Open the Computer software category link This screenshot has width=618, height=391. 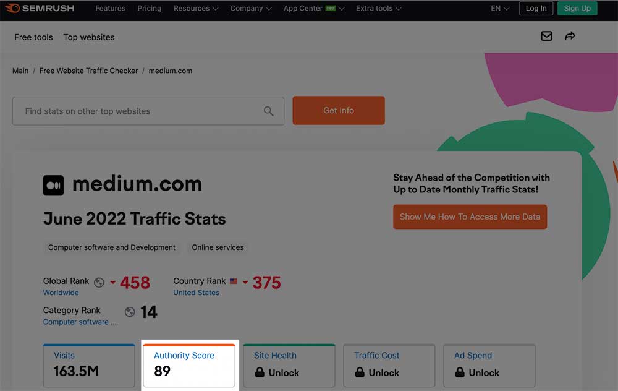tap(80, 322)
